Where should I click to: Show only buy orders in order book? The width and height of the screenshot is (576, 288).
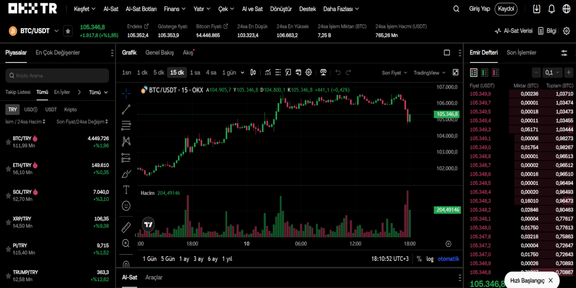(x=485, y=72)
